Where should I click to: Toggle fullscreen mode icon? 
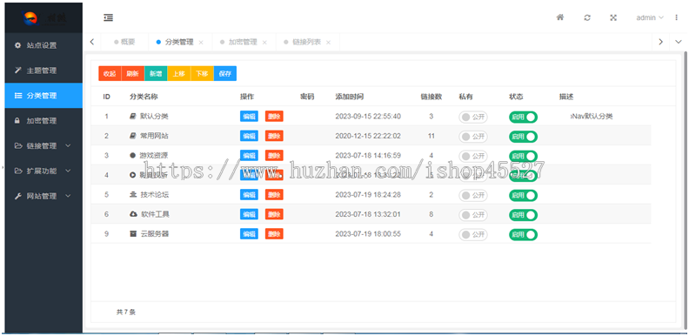[613, 17]
